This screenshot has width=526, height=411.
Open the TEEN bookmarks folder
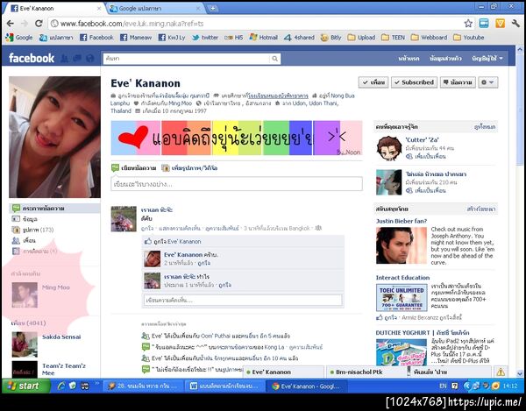(x=393, y=38)
